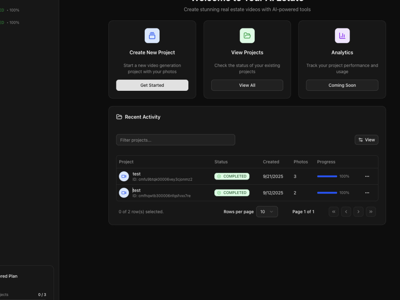Open Rows per page dropdown showing 10
The height and width of the screenshot is (300, 400).
(x=267, y=212)
